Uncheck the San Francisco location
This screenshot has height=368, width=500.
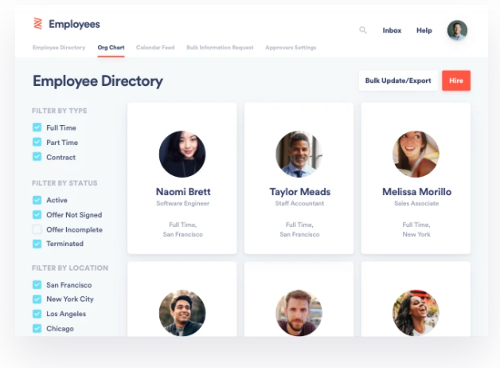[37, 285]
